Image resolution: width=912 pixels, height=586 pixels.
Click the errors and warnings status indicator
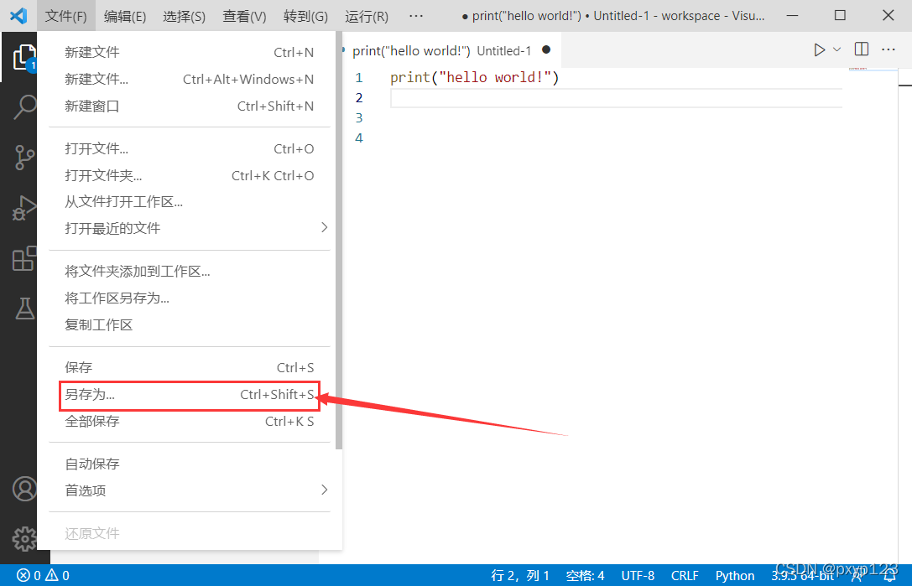pos(43,576)
